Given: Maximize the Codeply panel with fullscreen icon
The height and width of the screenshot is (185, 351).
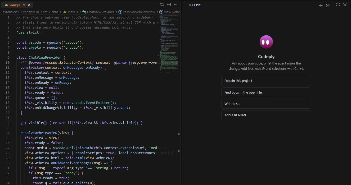Looking at the screenshot, I should [338, 5].
